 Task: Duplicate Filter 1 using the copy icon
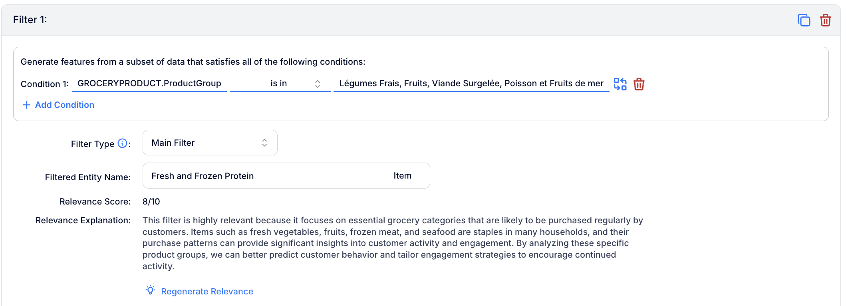(804, 20)
